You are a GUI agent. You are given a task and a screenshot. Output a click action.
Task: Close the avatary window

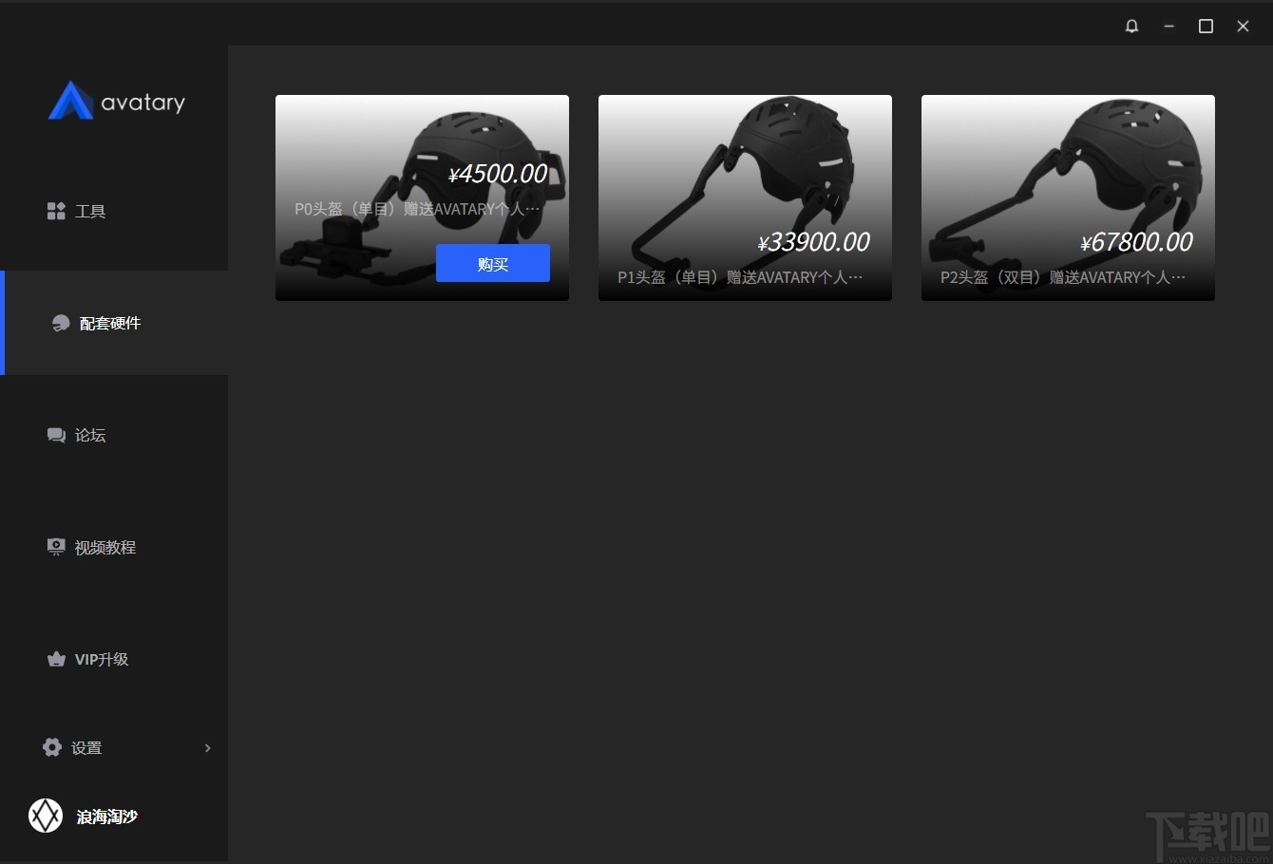coord(1243,27)
